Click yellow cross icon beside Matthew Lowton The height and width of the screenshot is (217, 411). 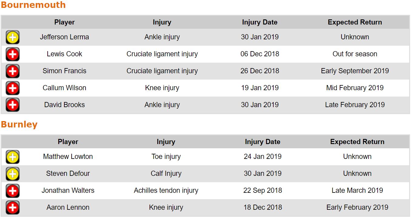pos(12,157)
